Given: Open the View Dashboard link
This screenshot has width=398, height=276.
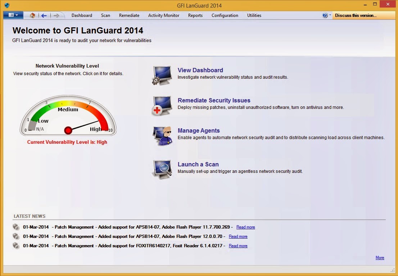Looking at the screenshot, I should point(200,70).
